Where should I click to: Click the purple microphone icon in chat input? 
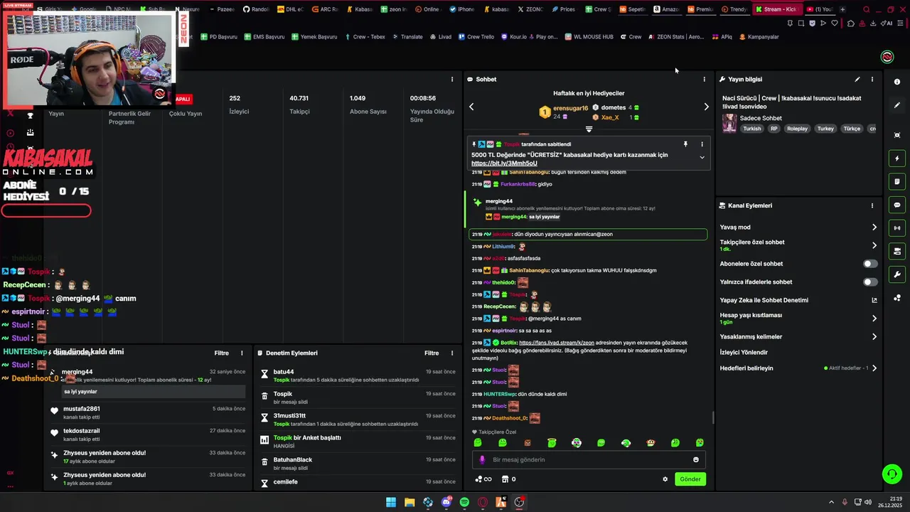pyautogui.click(x=482, y=460)
